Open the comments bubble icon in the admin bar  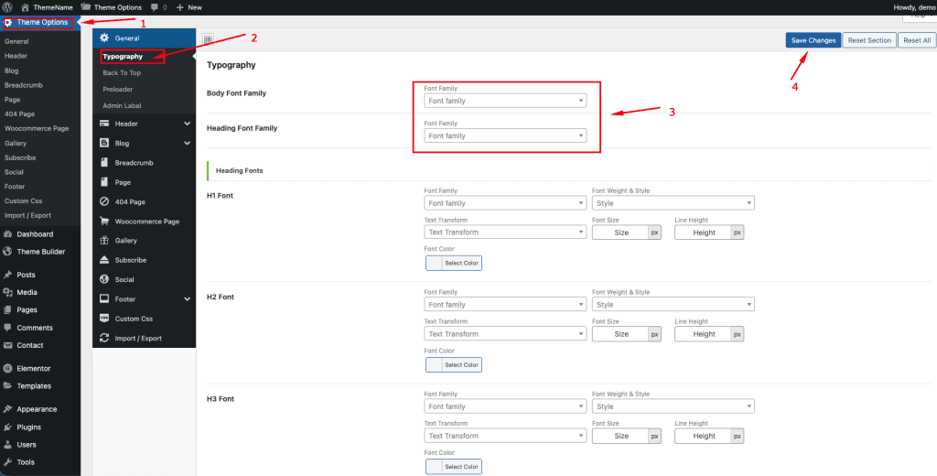click(155, 7)
